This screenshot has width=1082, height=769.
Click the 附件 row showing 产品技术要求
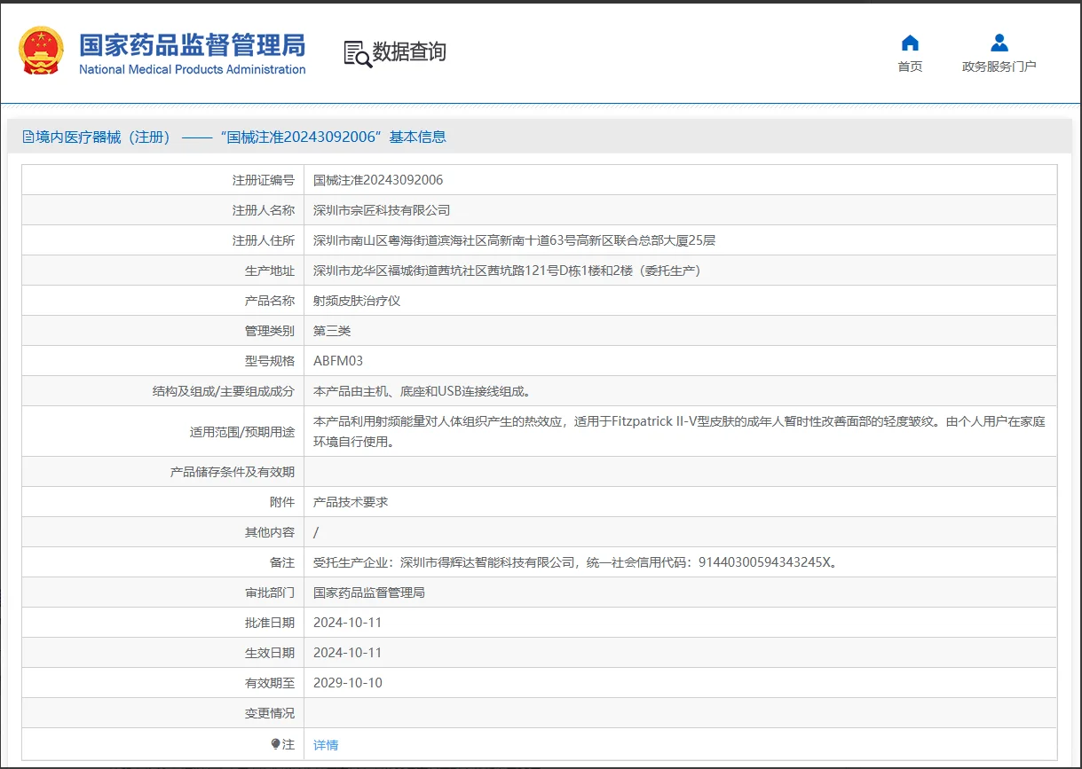[350, 501]
